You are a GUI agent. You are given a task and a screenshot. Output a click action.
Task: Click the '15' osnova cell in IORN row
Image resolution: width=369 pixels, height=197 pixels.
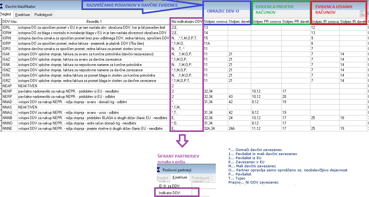pyautogui.click(x=216, y=38)
